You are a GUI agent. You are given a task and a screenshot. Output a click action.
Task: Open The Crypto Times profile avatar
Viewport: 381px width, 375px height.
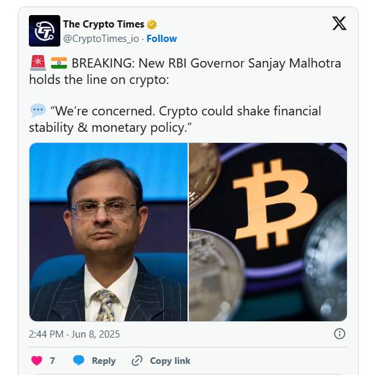click(x=45, y=31)
